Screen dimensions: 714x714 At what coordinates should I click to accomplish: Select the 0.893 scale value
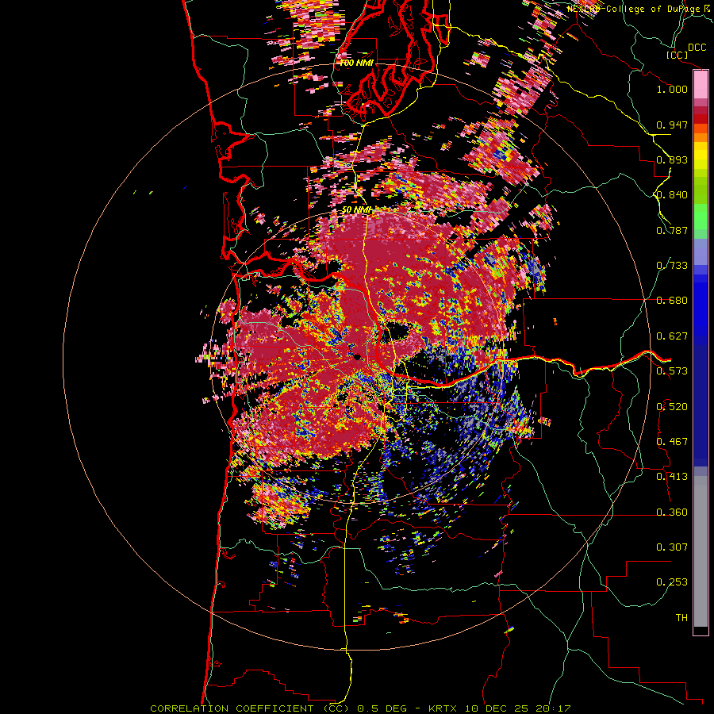tap(672, 159)
